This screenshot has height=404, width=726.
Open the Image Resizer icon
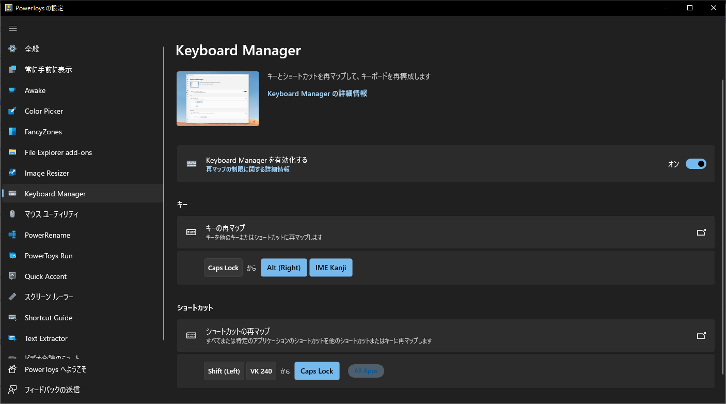point(13,173)
